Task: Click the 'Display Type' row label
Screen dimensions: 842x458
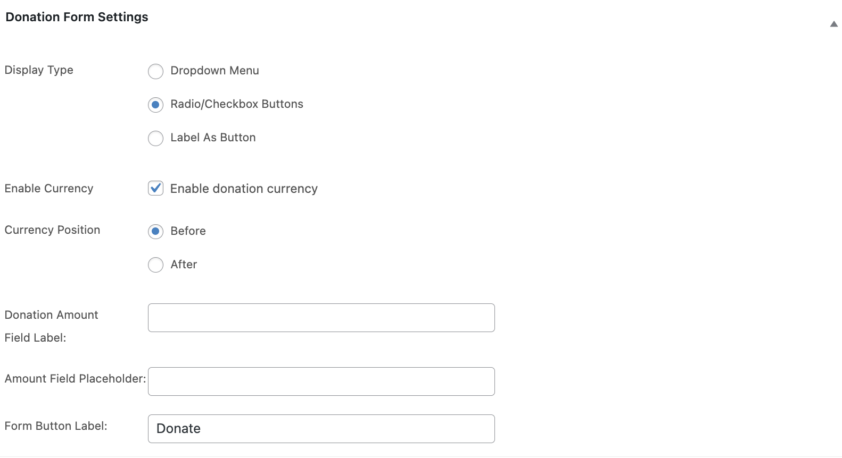Action: pos(39,70)
